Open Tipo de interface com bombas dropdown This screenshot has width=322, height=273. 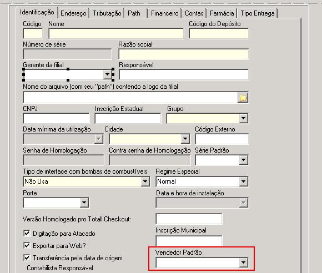pyautogui.click(x=145, y=181)
